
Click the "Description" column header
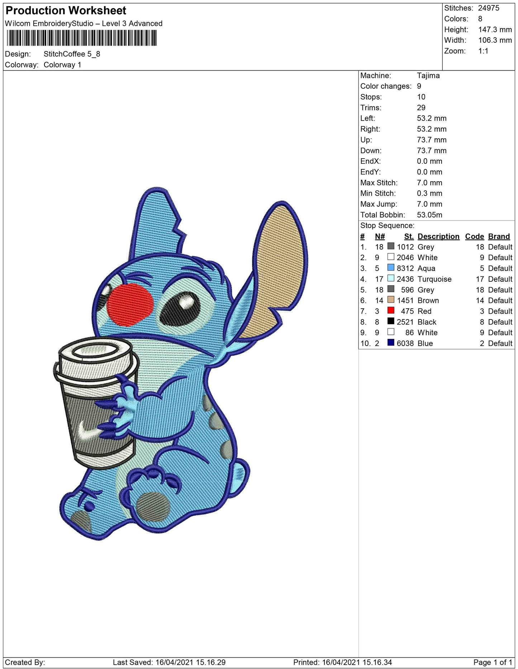pyautogui.click(x=439, y=237)
